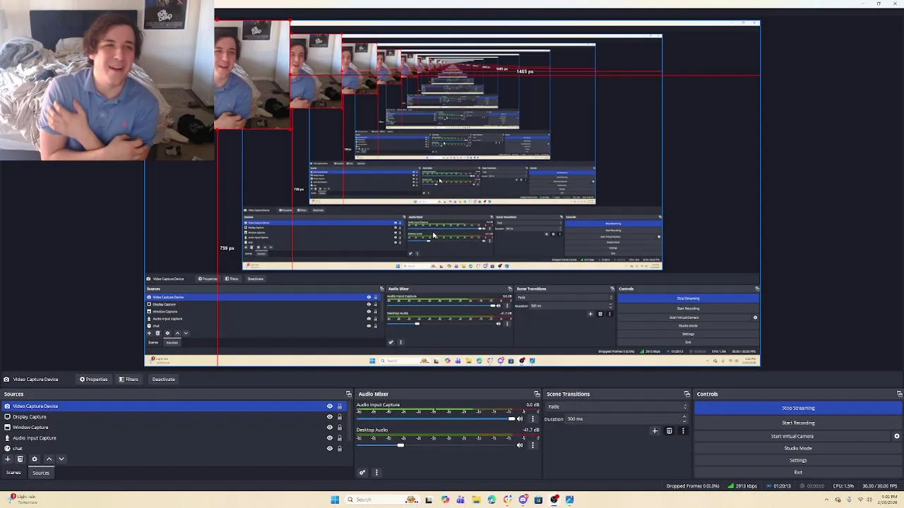Viewport: 904px width, 508px height.
Task: Mute the Desktop Audio channel
Action: click(x=520, y=445)
